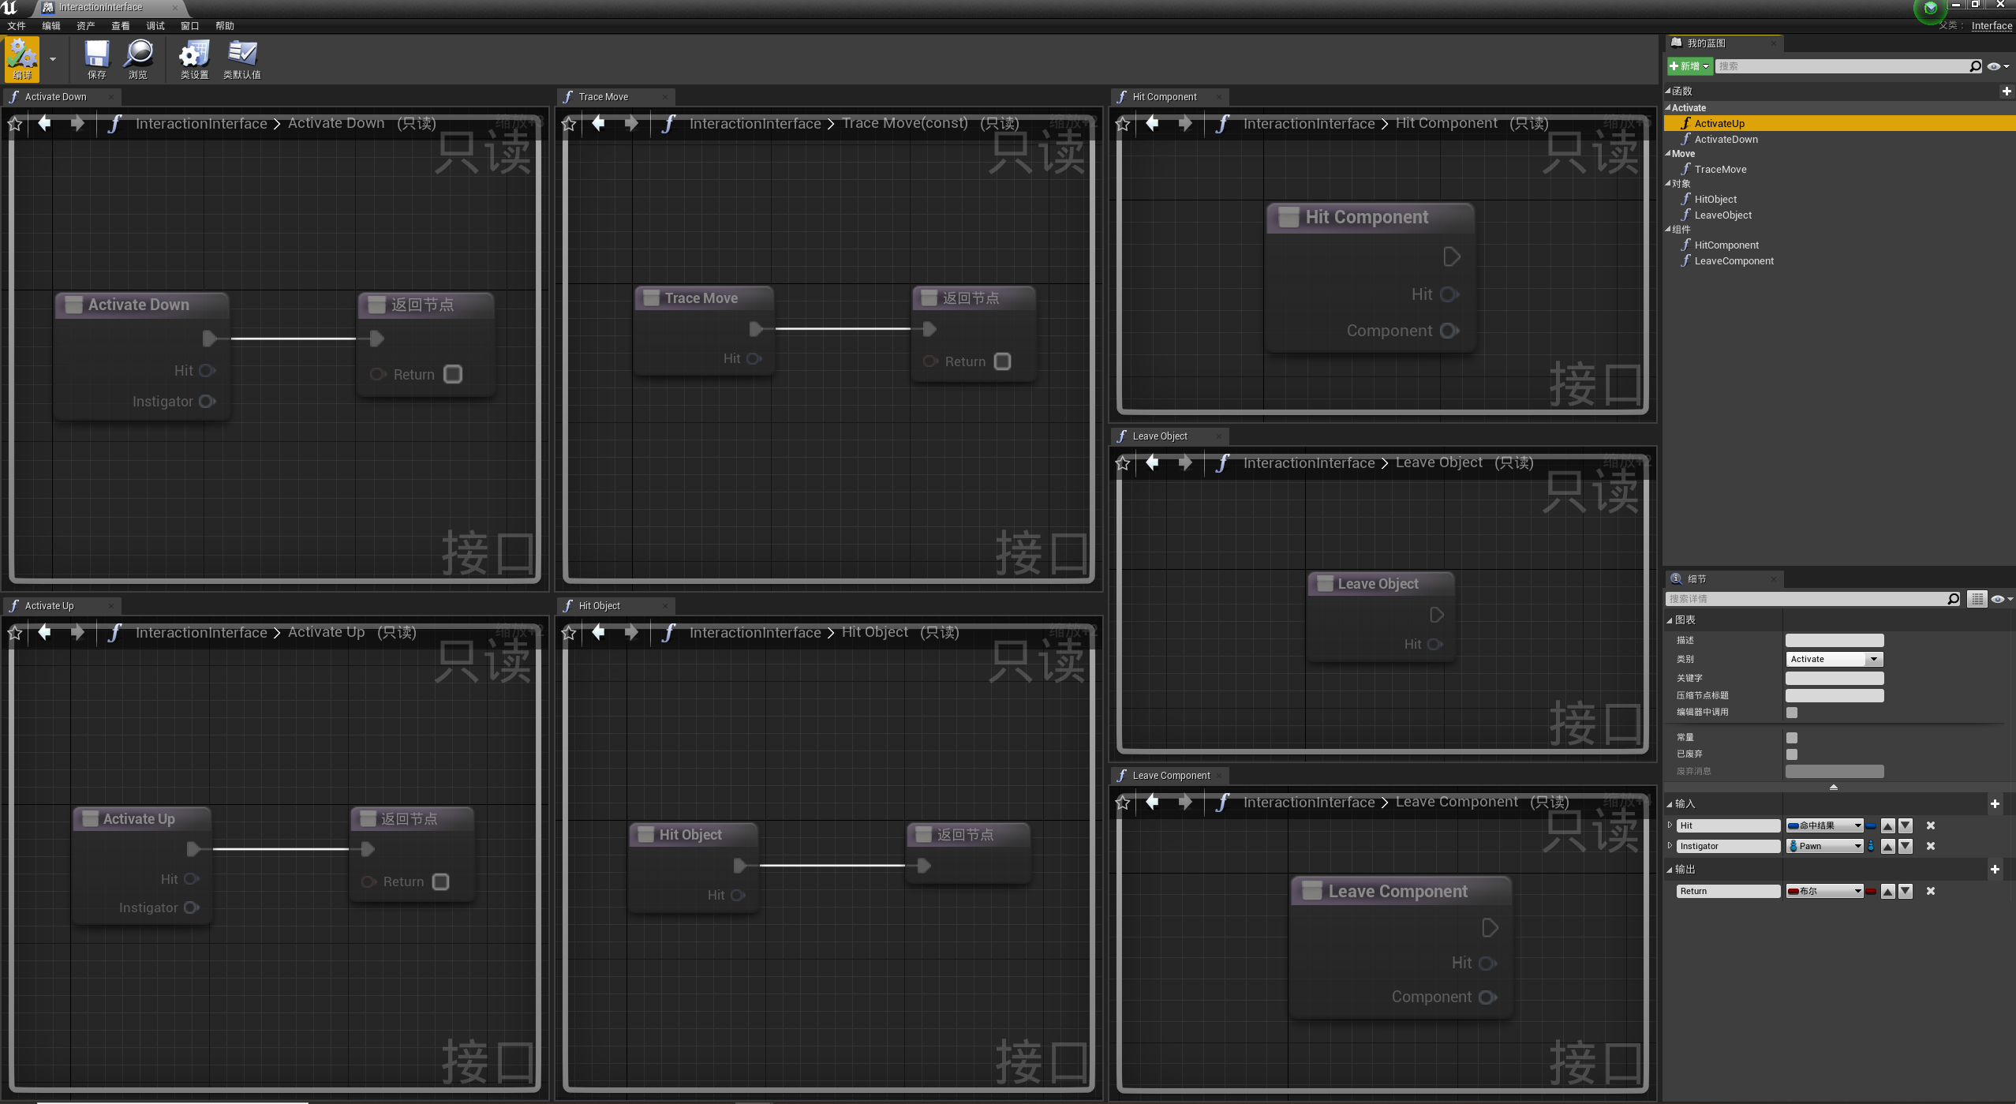Switch to the 细节 panel tab
This screenshot has width=2016, height=1104.
tap(1696, 578)
